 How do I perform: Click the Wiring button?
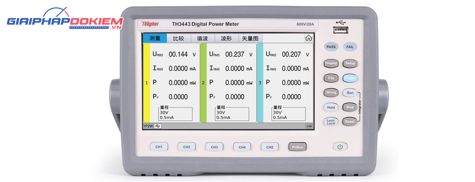click(331, 93)
